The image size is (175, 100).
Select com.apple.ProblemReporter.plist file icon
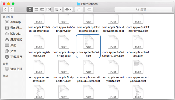pyautogui.click(x=39, y=18)
